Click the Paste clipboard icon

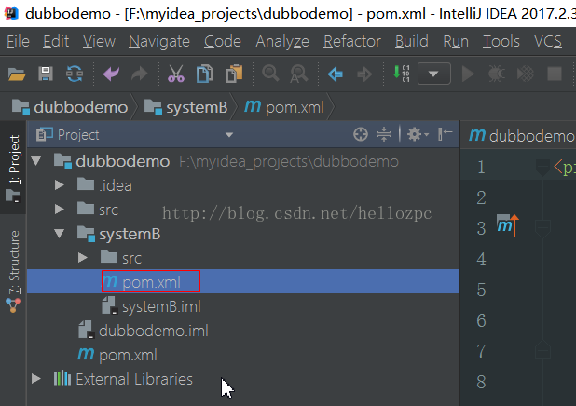coord(234,74)
